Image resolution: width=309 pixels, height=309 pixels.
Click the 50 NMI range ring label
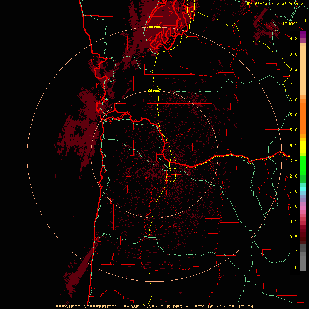154,91
